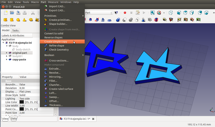Image resolution: width=215 pixels, height=127 pixels.
Task: Click the Fit all zoom icon
Action: pos(152,13)
